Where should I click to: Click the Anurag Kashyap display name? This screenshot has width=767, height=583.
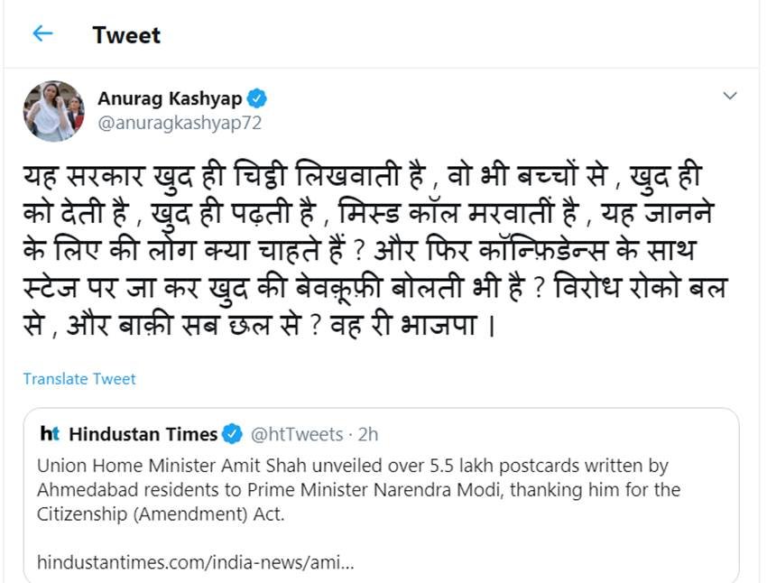click(x=171, y=97)
